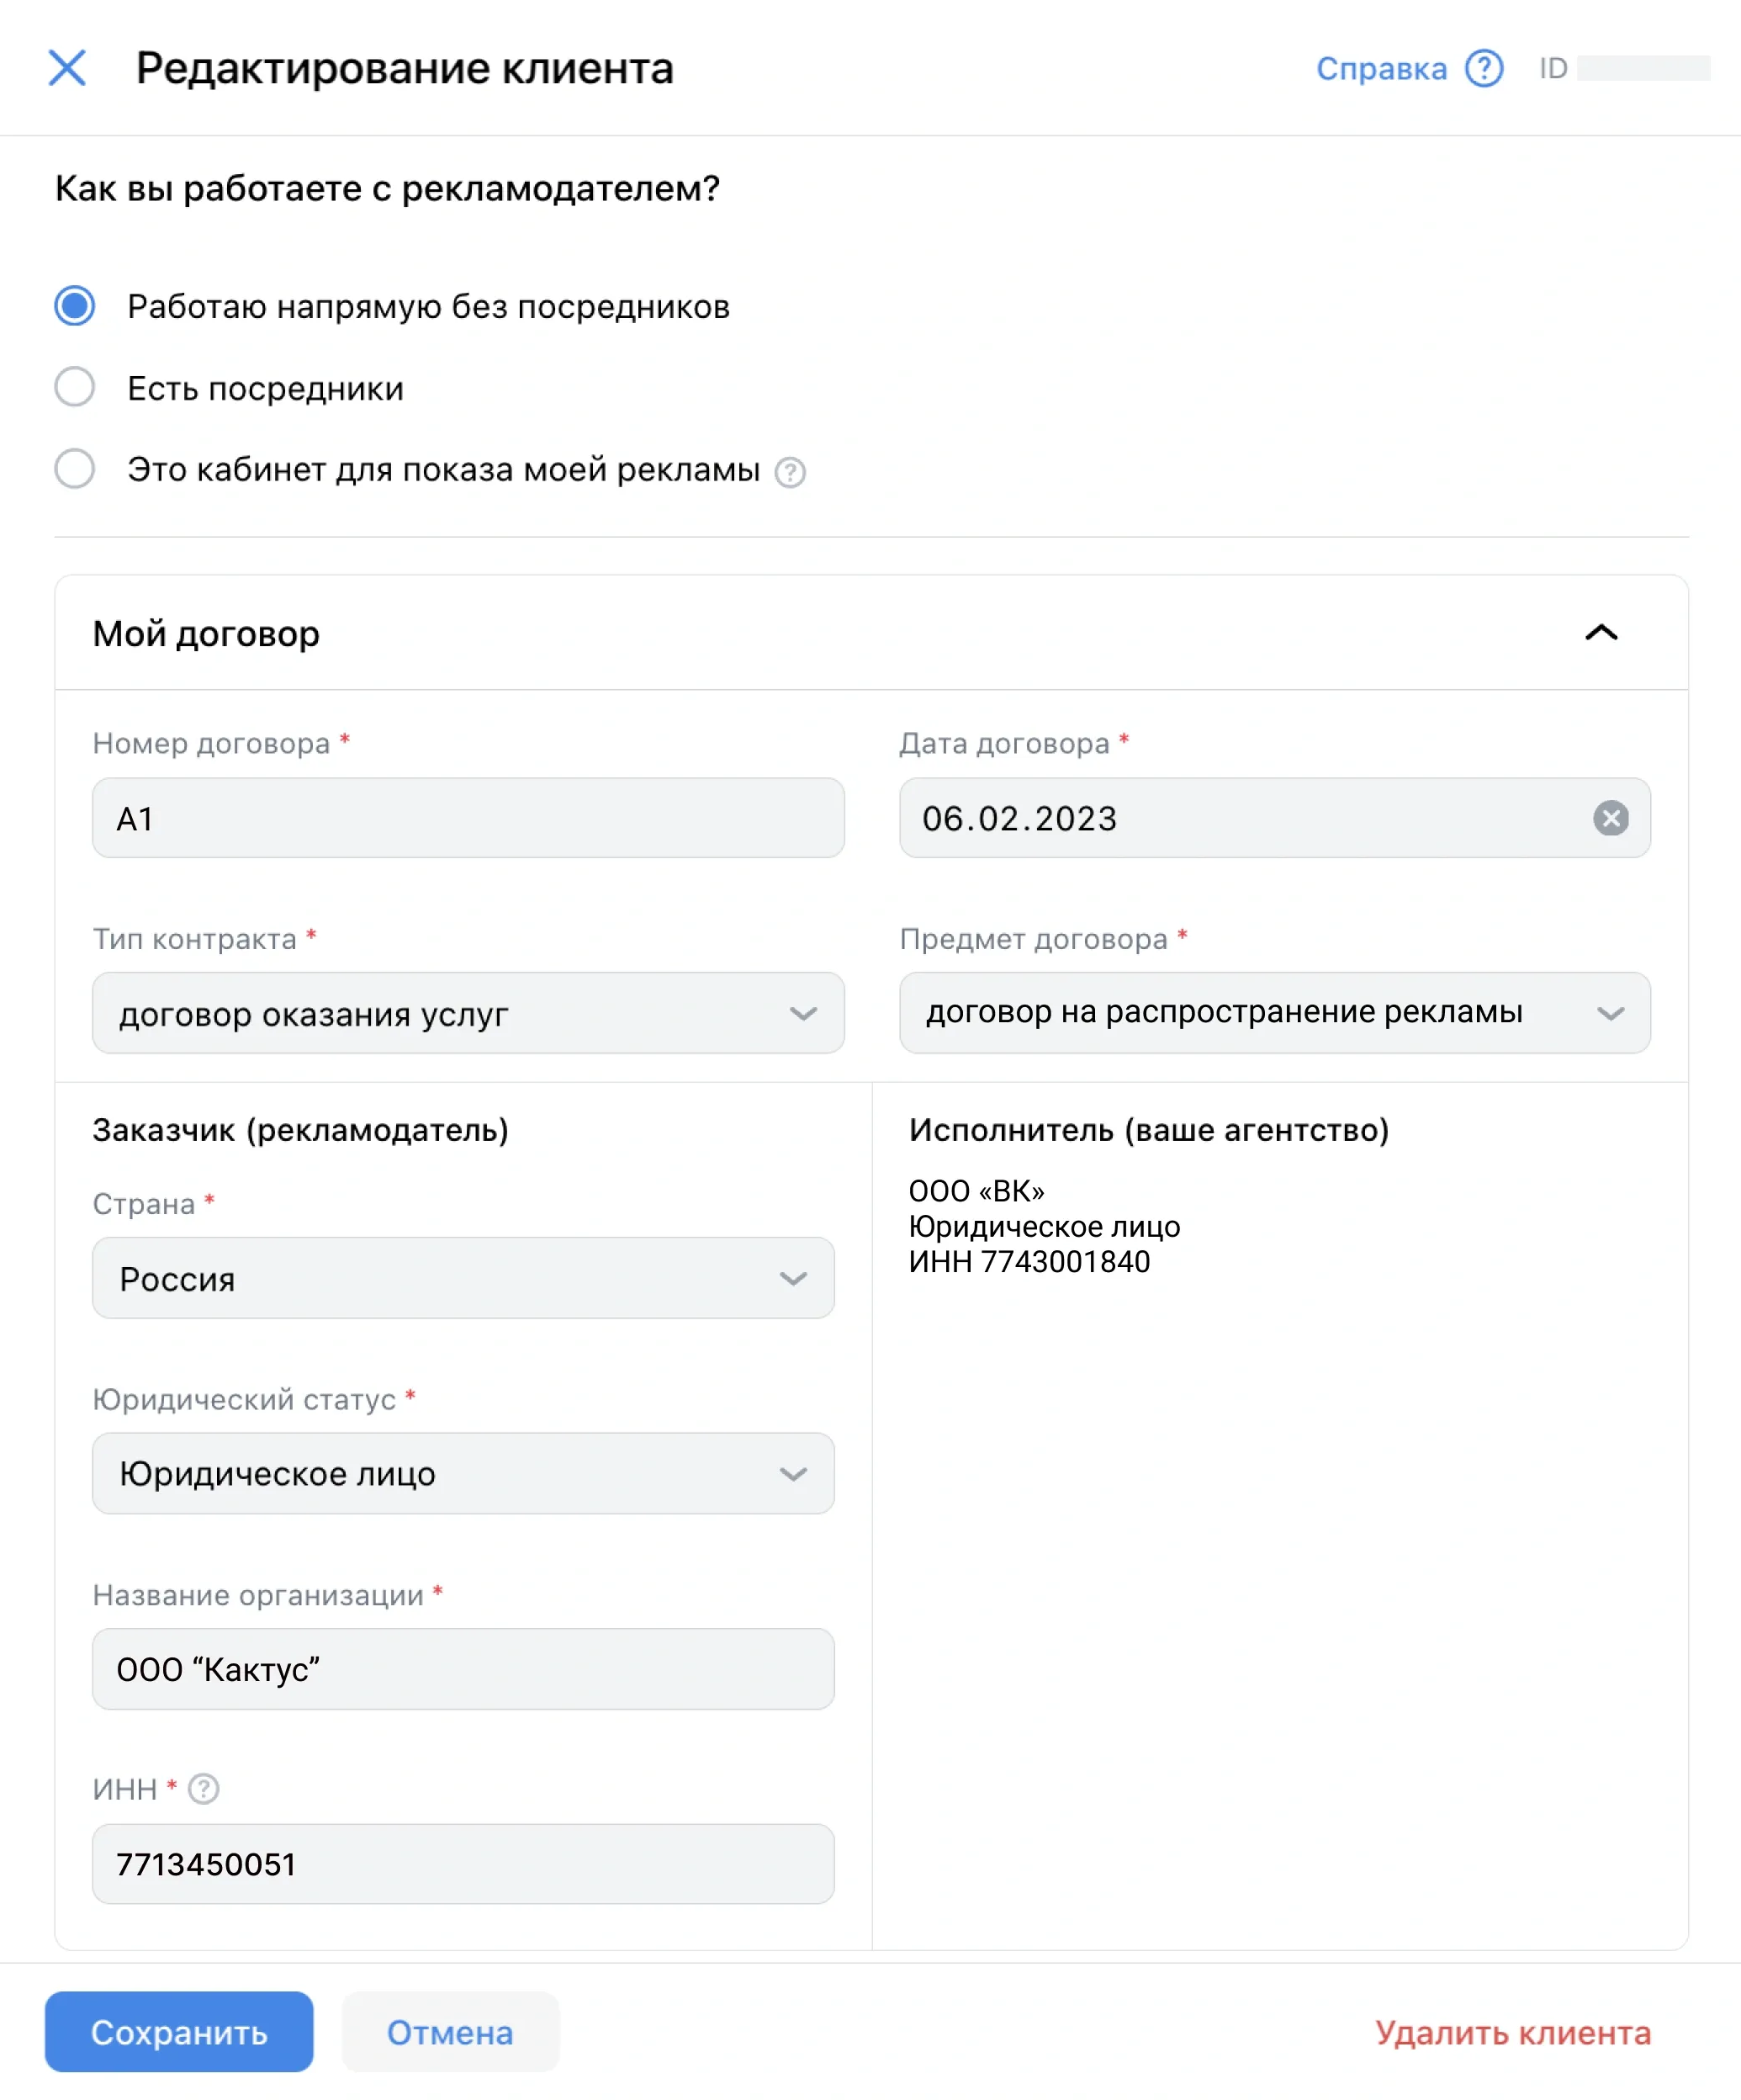The width and height of the screenshot is (1741, 2100).
Task: Click the help icon next to ИНН
Action: [204, 1788]
